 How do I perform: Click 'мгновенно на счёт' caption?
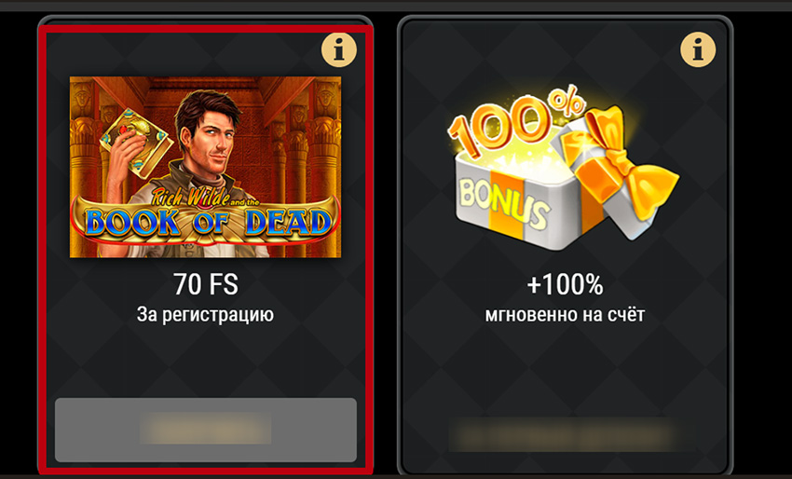[x=565, y=315]
